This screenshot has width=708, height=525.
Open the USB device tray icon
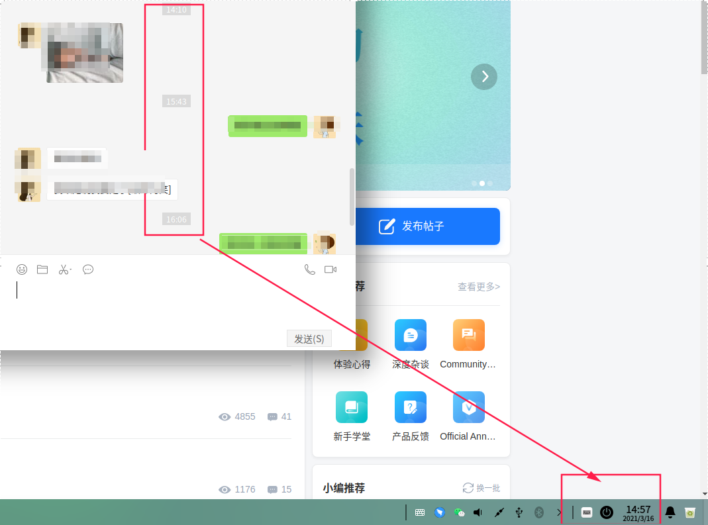pyautogui.click(x=519, y=512)
